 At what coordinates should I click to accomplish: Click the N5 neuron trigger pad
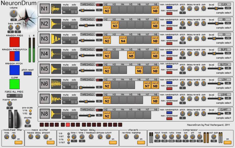44,69
